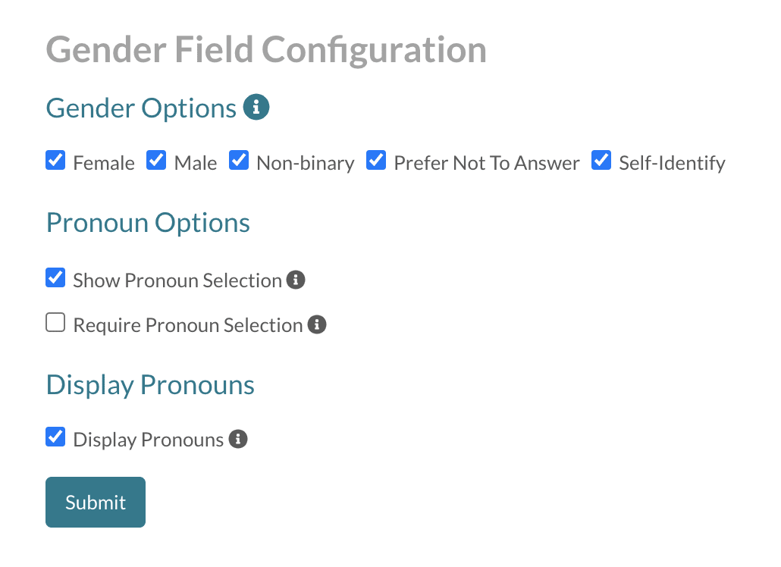781x567 pixels.
Task: Open the Gender Options info tooltip
Action: click(x=256, y=107)
